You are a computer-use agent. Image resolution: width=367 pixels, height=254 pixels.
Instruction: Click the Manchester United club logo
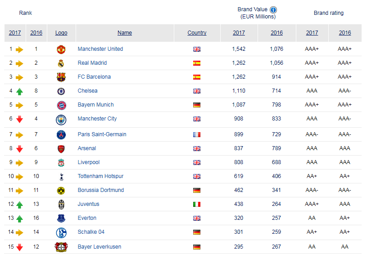61,49
